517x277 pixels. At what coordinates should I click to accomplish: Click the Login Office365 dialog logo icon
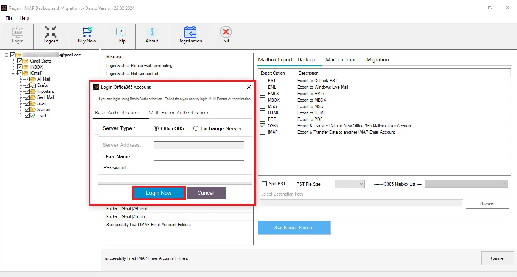(x=96, y=87)
